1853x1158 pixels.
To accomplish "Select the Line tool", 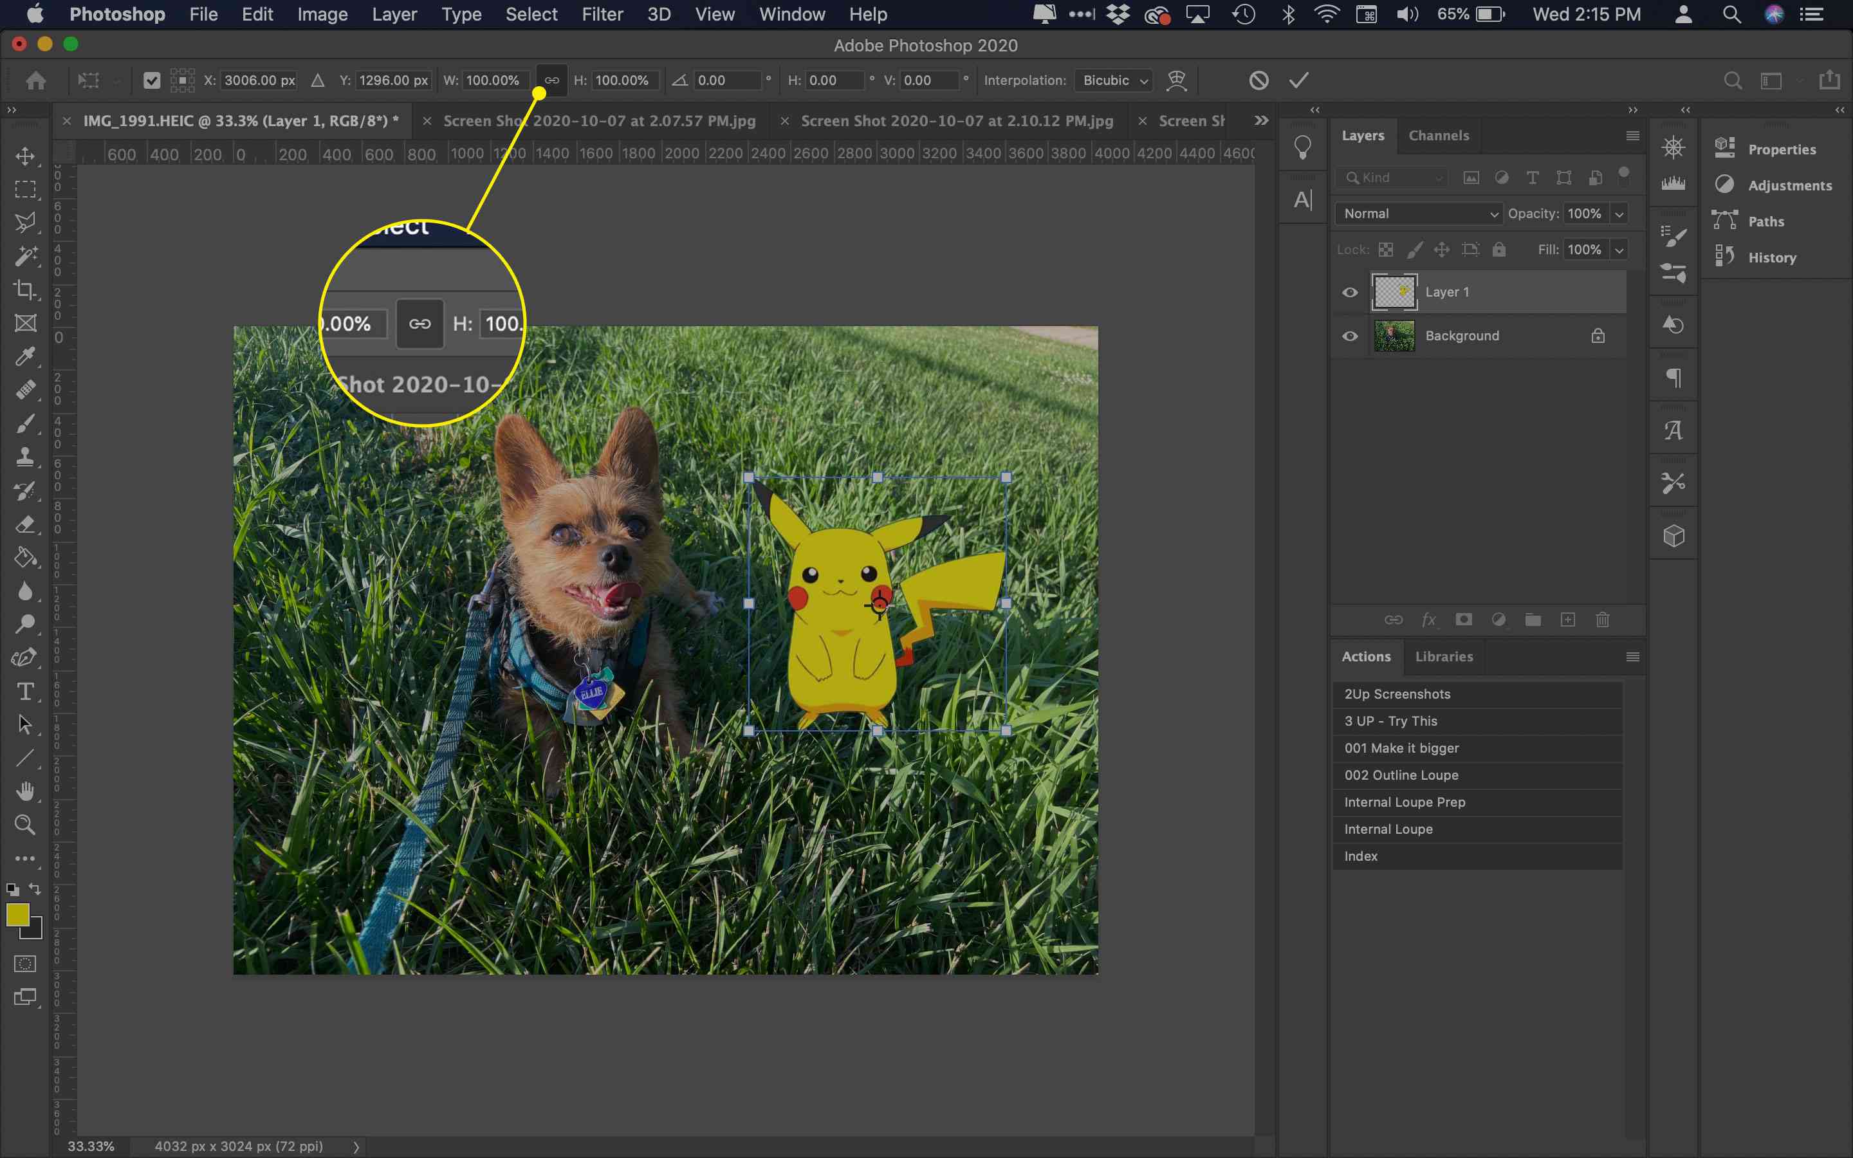I will [25, 758].
